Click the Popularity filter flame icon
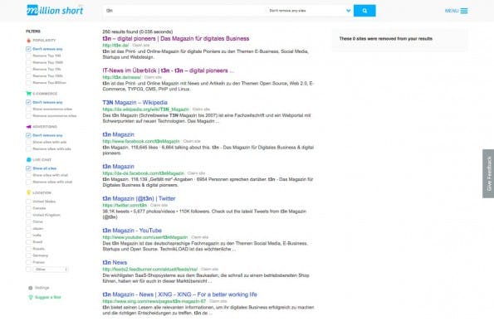This screenshot has width=494, height=321. coord(29,41)
